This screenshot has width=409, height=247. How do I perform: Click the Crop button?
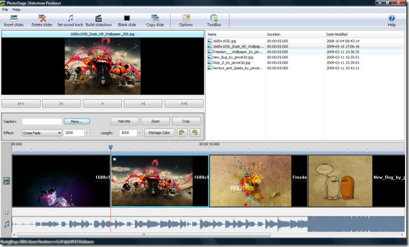coord(186,121)
